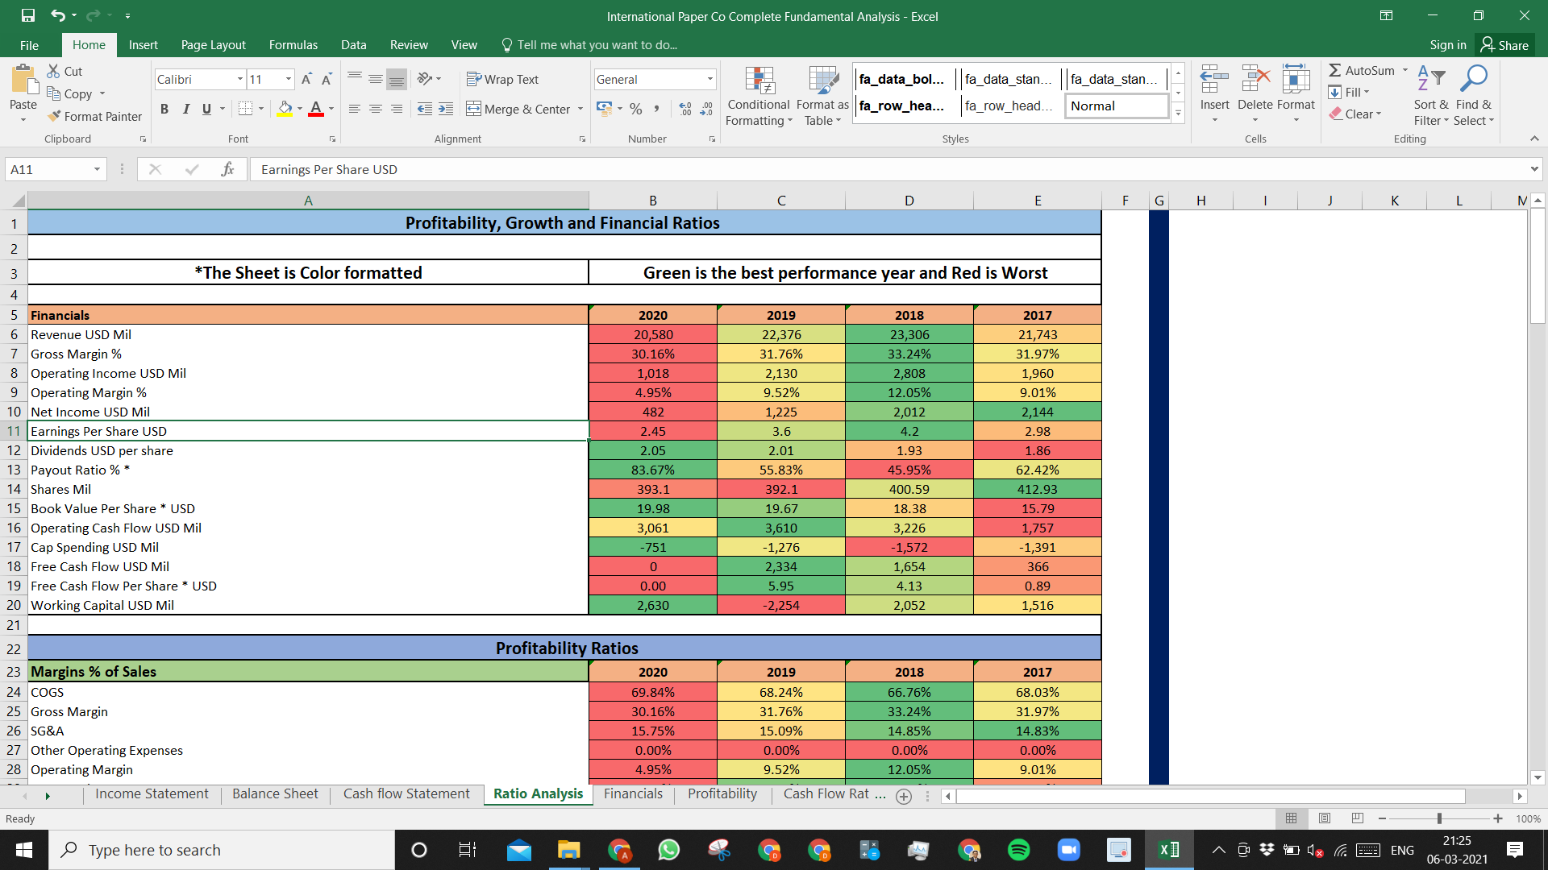Screen dimensions: 1548x870
Task: Click Decrease Decimal icon
Action: click(706, 109)
